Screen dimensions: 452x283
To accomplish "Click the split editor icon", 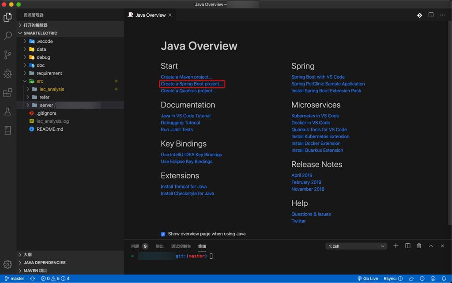I will (x=431, y=15).
